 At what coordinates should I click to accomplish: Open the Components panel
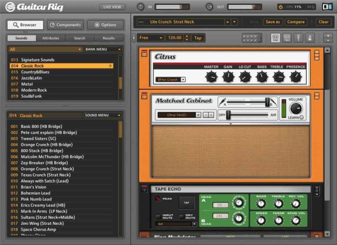coord(65,25)
